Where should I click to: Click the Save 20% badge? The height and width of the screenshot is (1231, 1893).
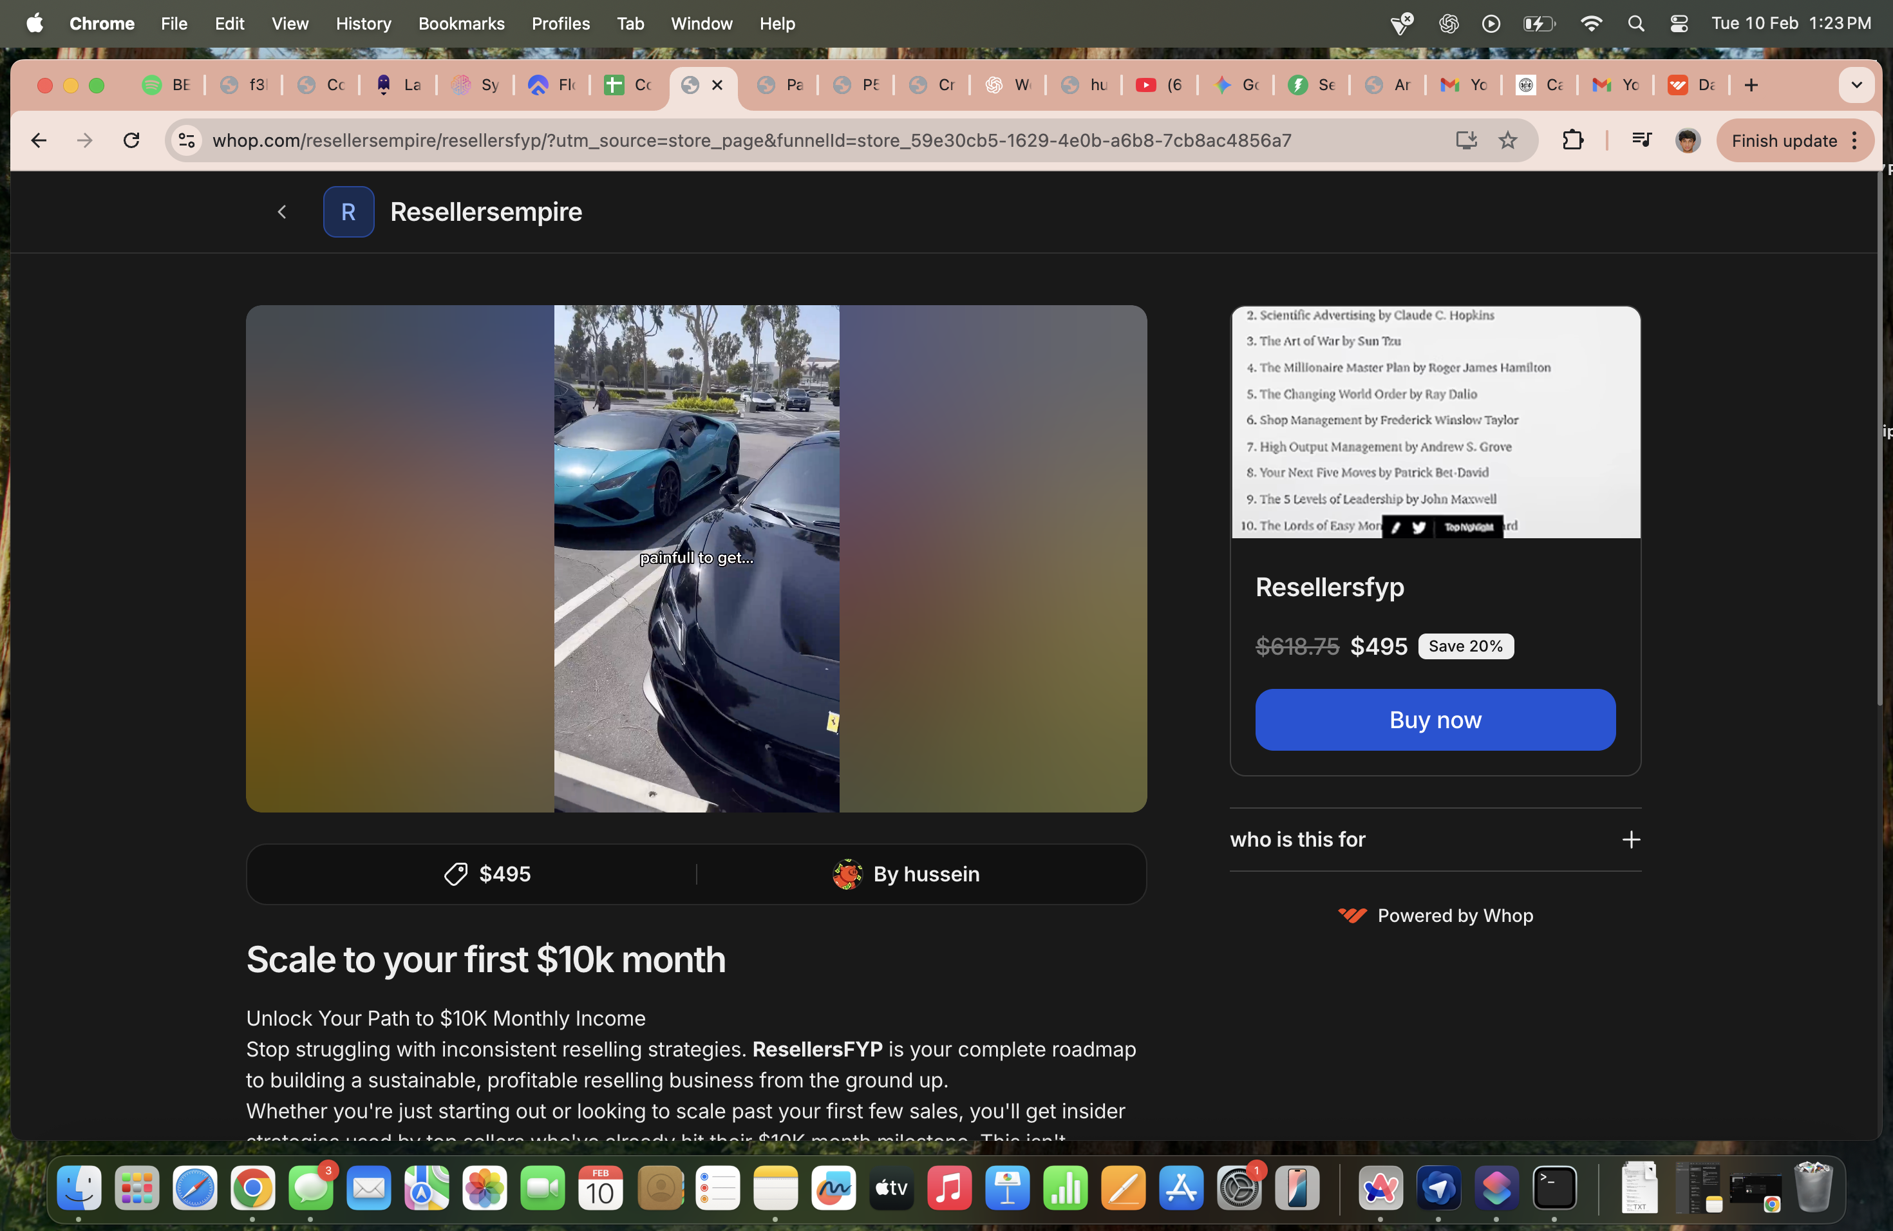[1465, 646]
